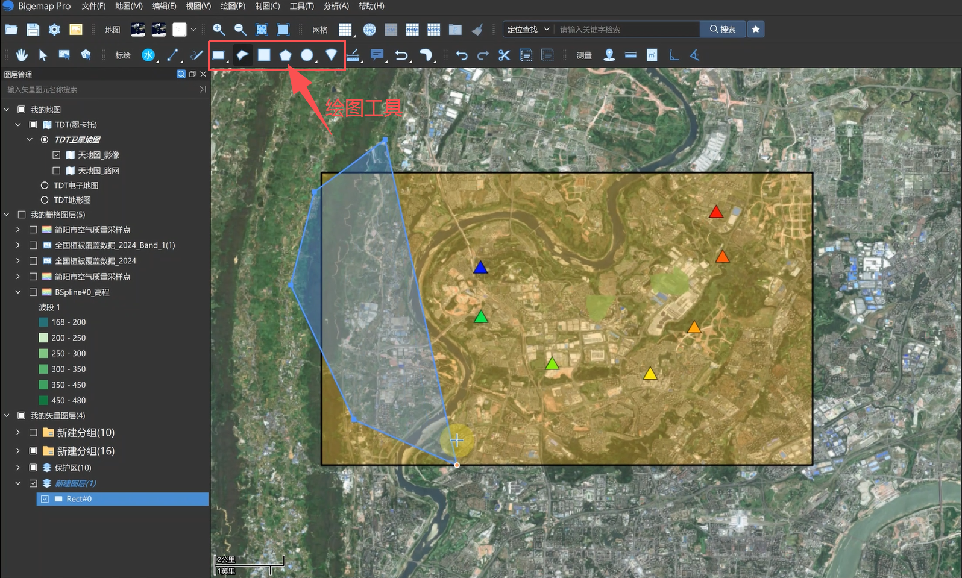Click the keyword search input field
962x578 pixels.
[627, 29]
